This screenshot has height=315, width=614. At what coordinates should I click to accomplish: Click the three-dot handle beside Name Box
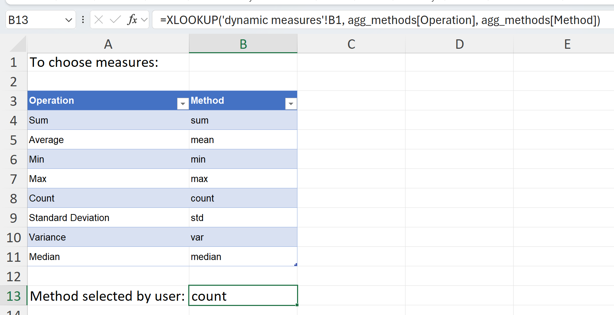tap(83, 20)
